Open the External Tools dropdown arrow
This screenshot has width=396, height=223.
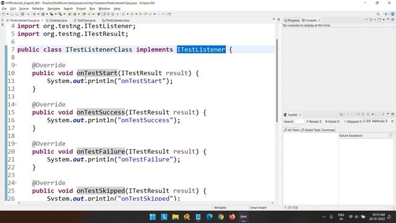coord(64,14)
